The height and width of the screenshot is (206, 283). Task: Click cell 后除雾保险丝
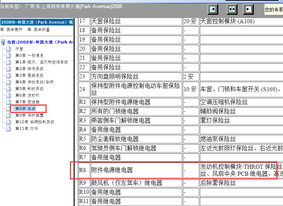pos(241,183)
